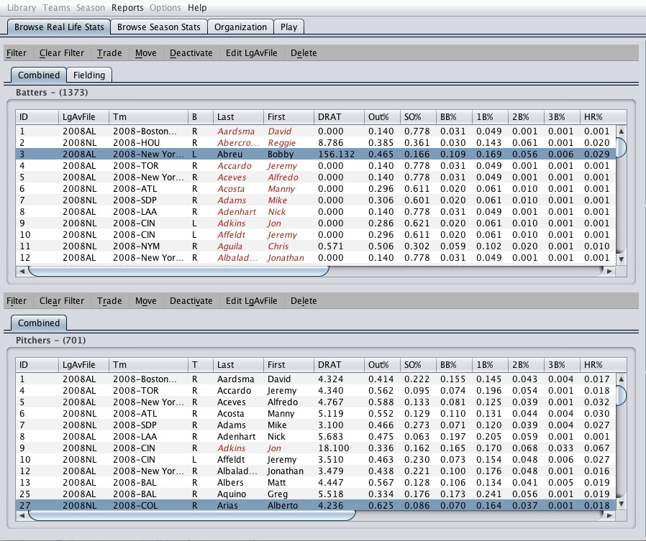Click Edit LgAvFile in the Batters toolbar

(251, 53)
